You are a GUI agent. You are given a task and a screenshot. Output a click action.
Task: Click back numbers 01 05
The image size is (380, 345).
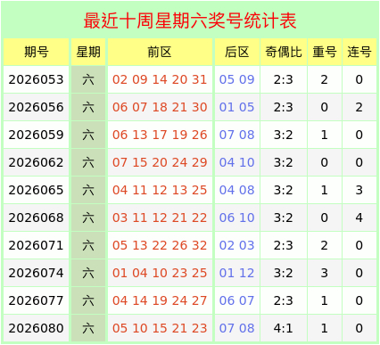click(x=237, y=107)
